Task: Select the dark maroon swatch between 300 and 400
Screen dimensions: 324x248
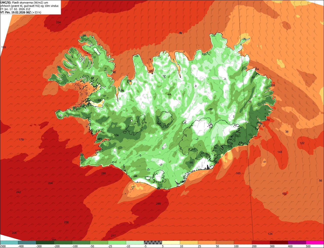Action: point(279,242)
